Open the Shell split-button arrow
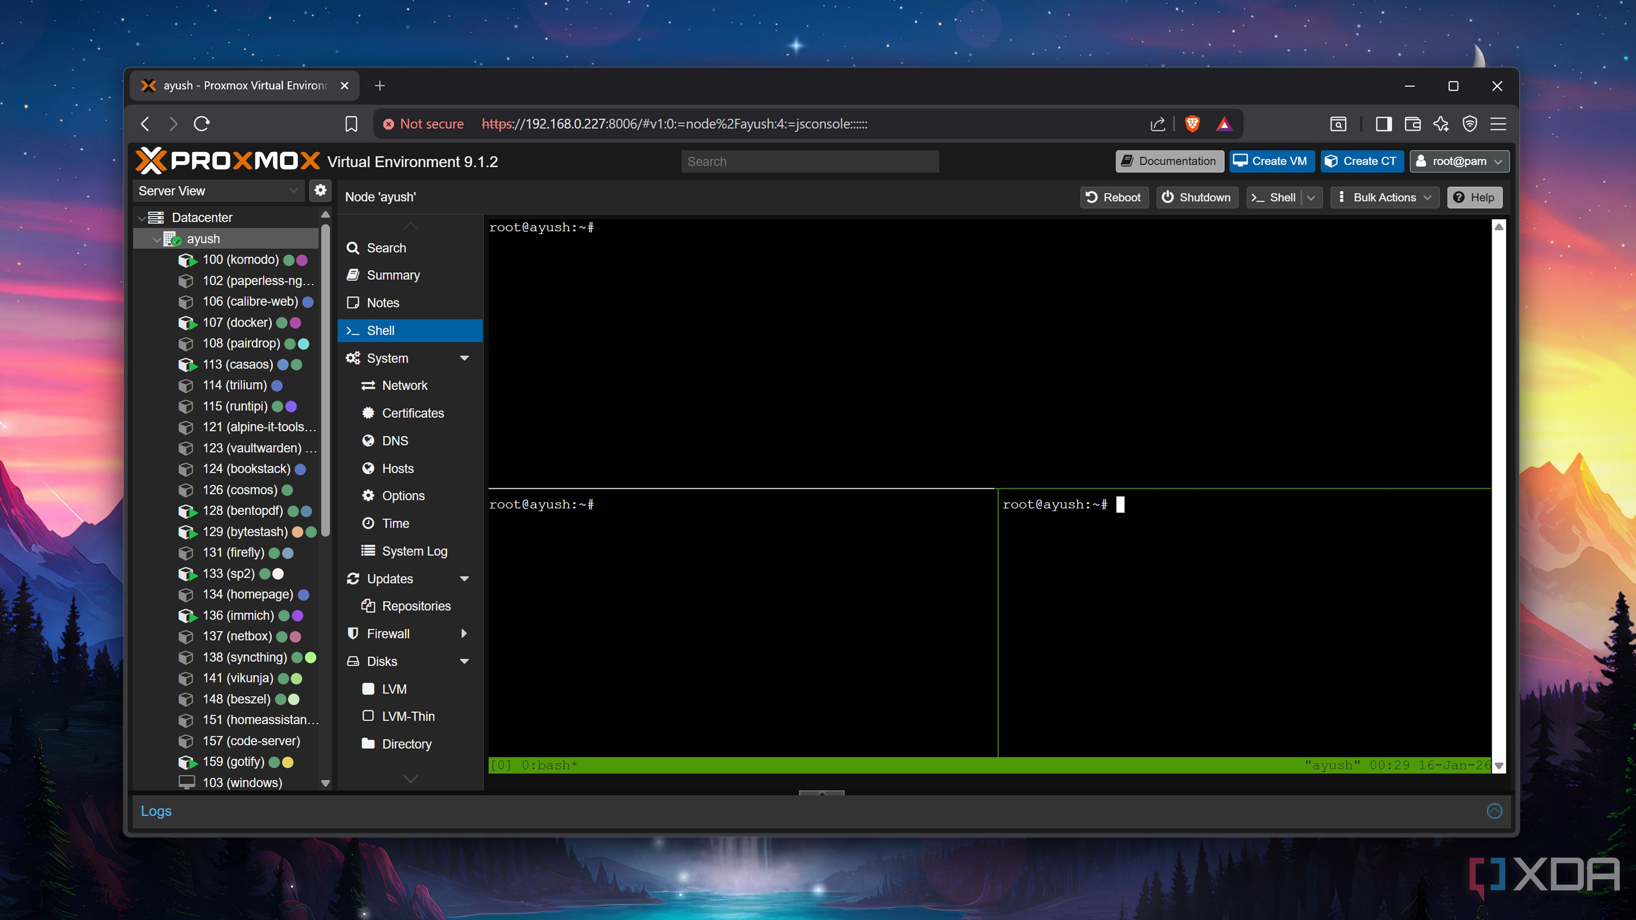This screenshot has height=920, width=1636. point(1311,198)
